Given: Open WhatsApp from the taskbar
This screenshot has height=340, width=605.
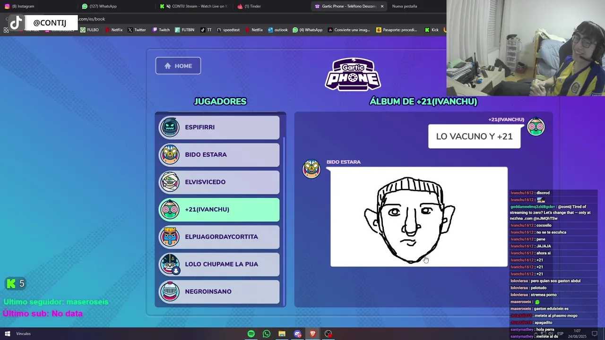Looking at the screenshot, I should coord(267,334).
